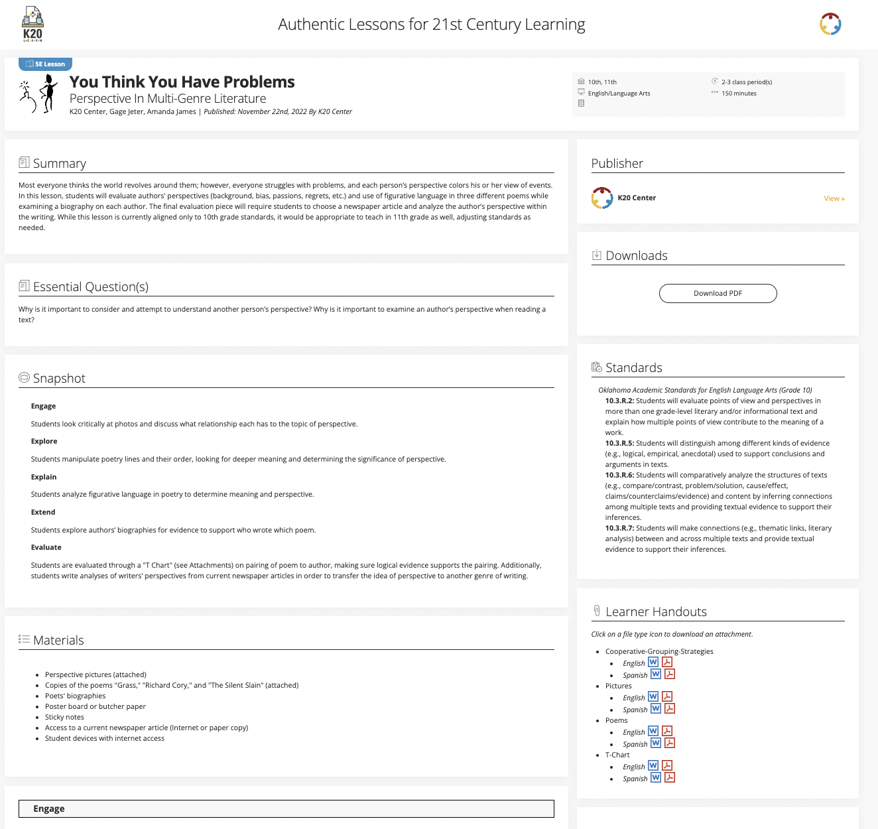Download Spanish PDF for Pictures
The height and width of the screenshot is (829, 878).
[670, 709]
